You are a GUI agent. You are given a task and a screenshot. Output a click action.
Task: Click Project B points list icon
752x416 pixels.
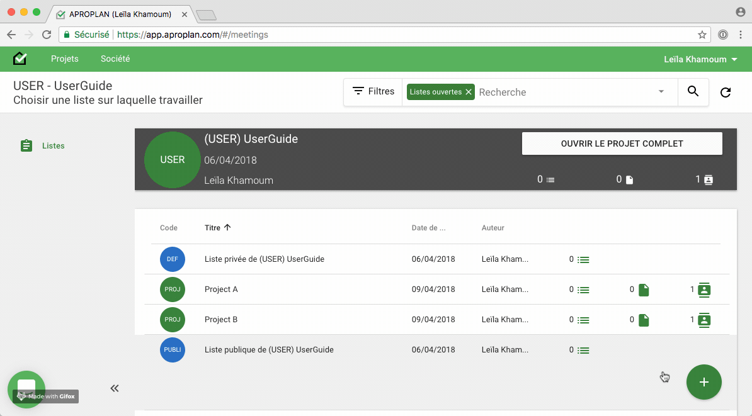[583, 320]
